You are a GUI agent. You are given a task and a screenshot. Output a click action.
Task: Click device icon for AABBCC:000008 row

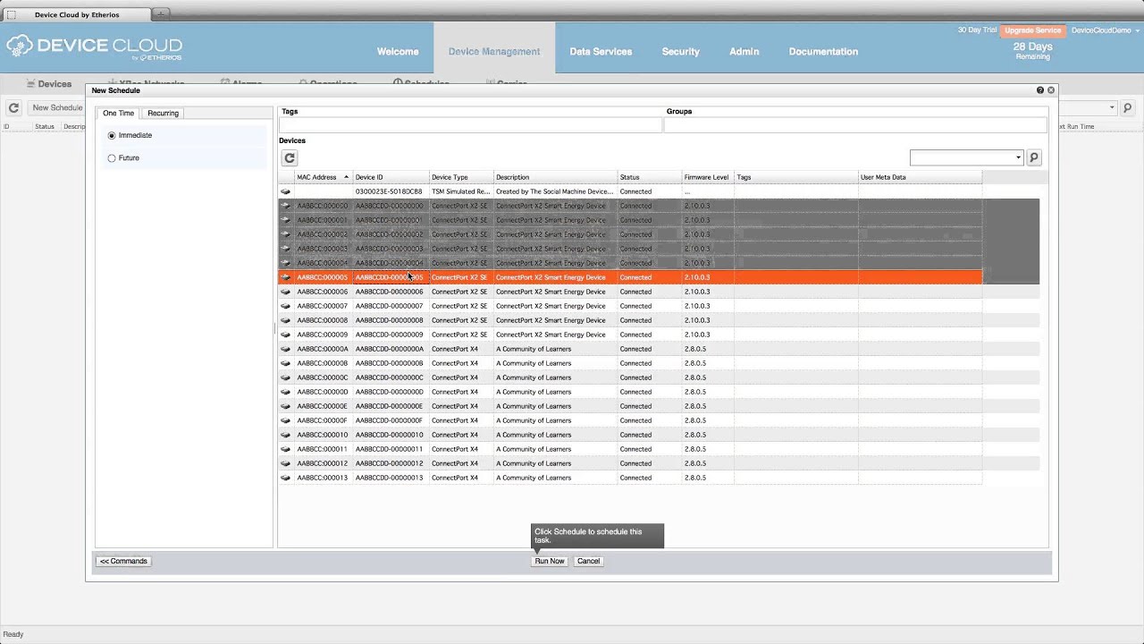pos(286,320)
